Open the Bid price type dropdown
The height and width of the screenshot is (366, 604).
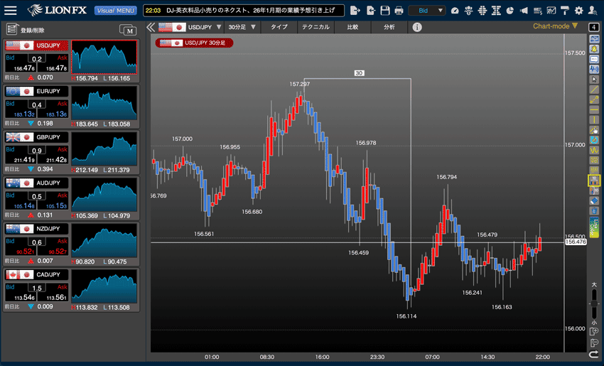[427, 11]
